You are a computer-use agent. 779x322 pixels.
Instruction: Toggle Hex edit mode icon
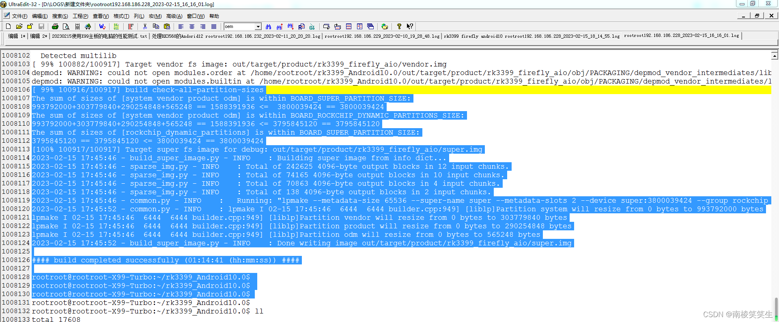(x=116, y=26)
